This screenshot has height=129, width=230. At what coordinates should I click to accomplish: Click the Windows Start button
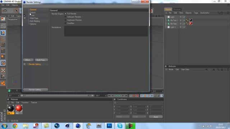pos(4,126)
